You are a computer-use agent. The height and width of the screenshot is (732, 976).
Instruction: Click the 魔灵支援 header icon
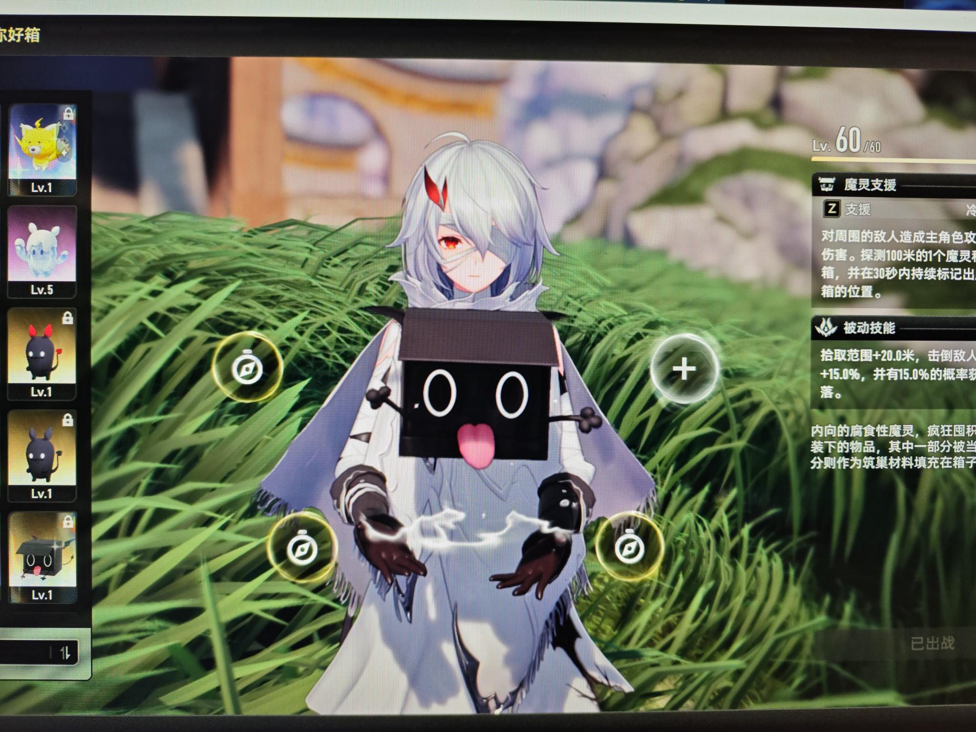pyautogui.click(x=827, y=184)
